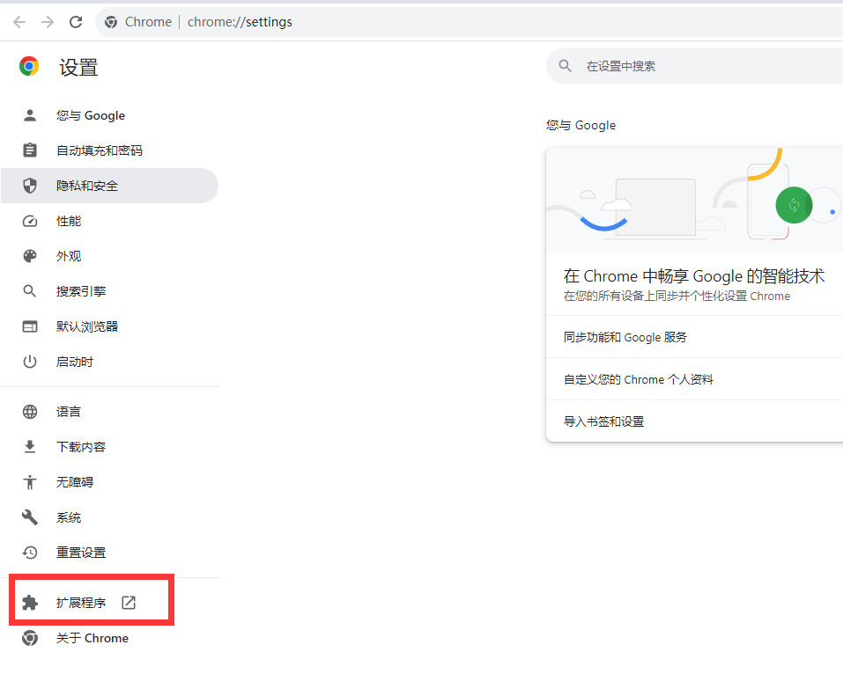Reload the settings page
The width and height of the screenshot is (843, 674).
click(76, 22)
